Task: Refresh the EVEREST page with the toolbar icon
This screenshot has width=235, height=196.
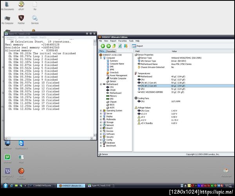Action: click(x=120, y=46)
